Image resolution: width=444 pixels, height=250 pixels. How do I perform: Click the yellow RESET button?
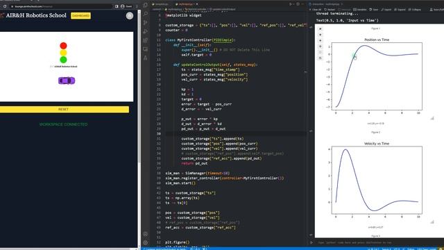(64, 110)
